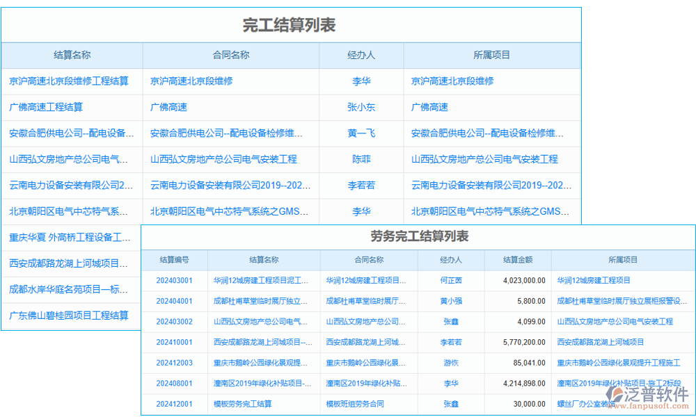Open project 华润12城房建工程项目 in labor list
The image size is (696, 417).
(595, 281)
